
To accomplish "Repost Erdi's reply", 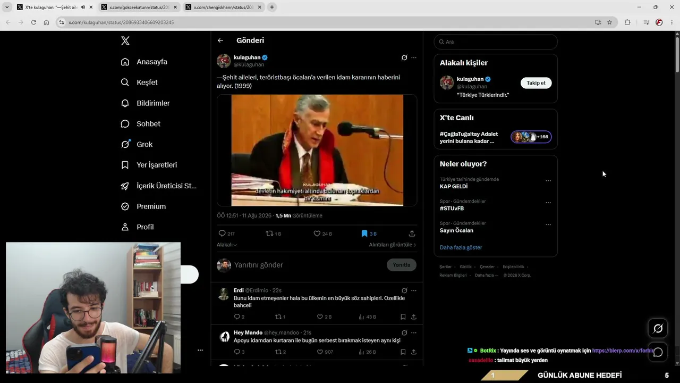I will [x=278, y=317].
